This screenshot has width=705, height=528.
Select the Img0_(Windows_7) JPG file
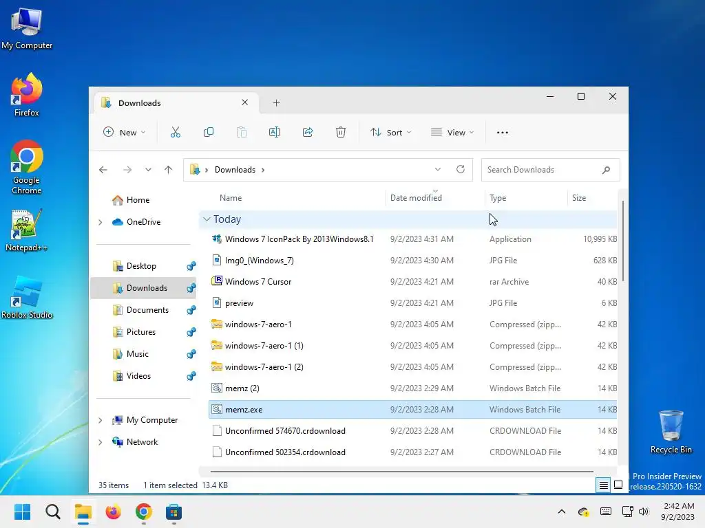tap(413, 261)
